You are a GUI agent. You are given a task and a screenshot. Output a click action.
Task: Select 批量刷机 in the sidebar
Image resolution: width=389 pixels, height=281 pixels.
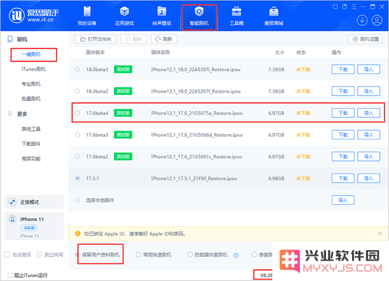coord(31,98)
